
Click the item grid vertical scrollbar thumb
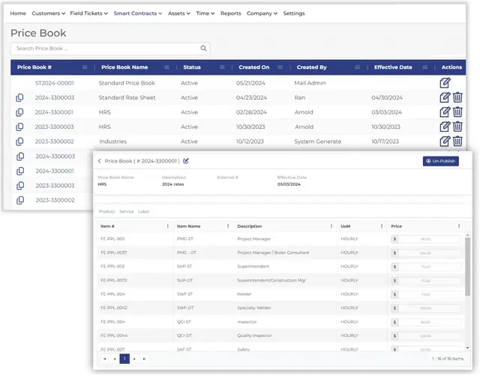click(x=467, y=267)
